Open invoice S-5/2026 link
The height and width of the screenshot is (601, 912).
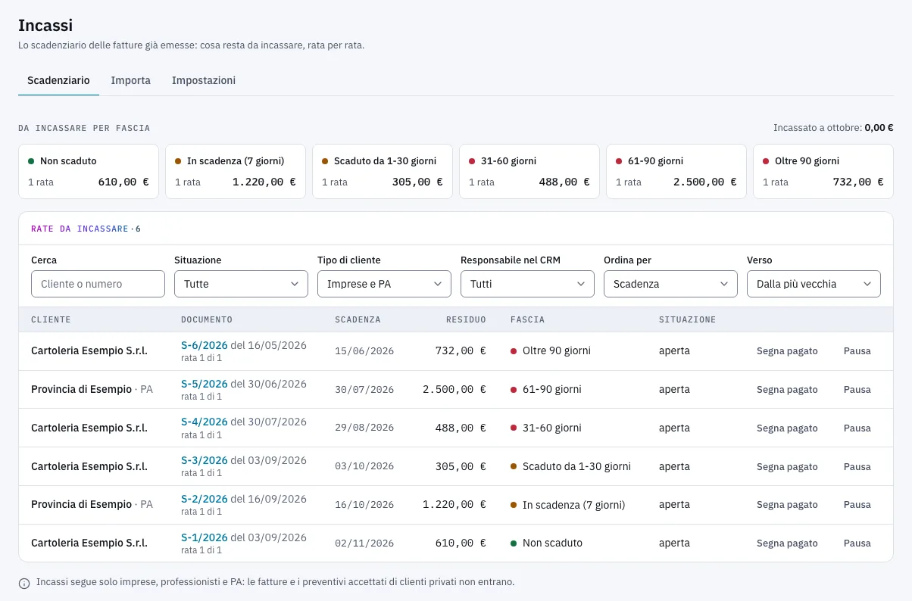click(x=205, y=384)
